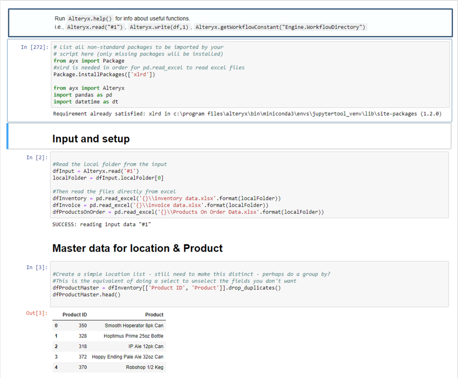Select the 'Input and setup' heading cell

[91, 139]
